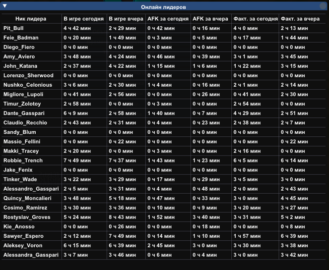Click the В игре вчера column header
This screenshot has width=329, height=270.
coord(126,19)
